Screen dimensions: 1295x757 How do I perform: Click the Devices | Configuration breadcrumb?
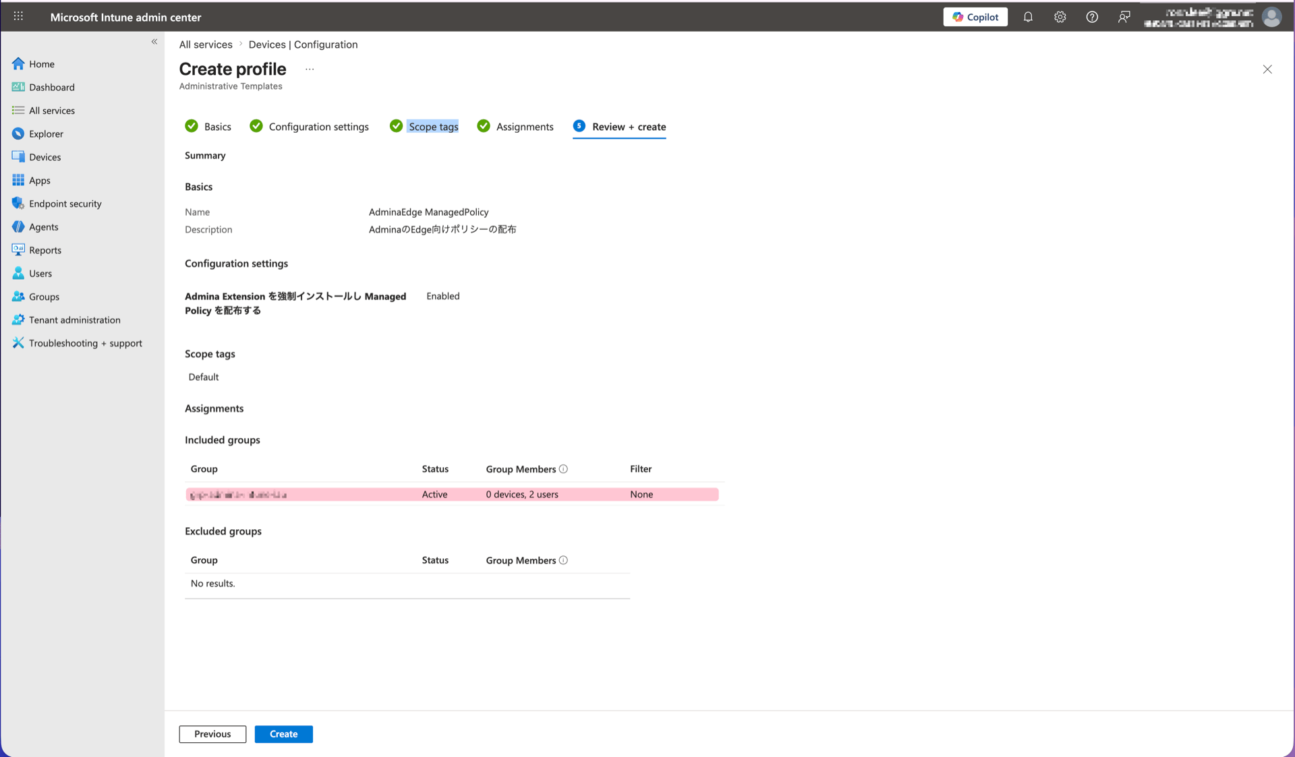303,44
